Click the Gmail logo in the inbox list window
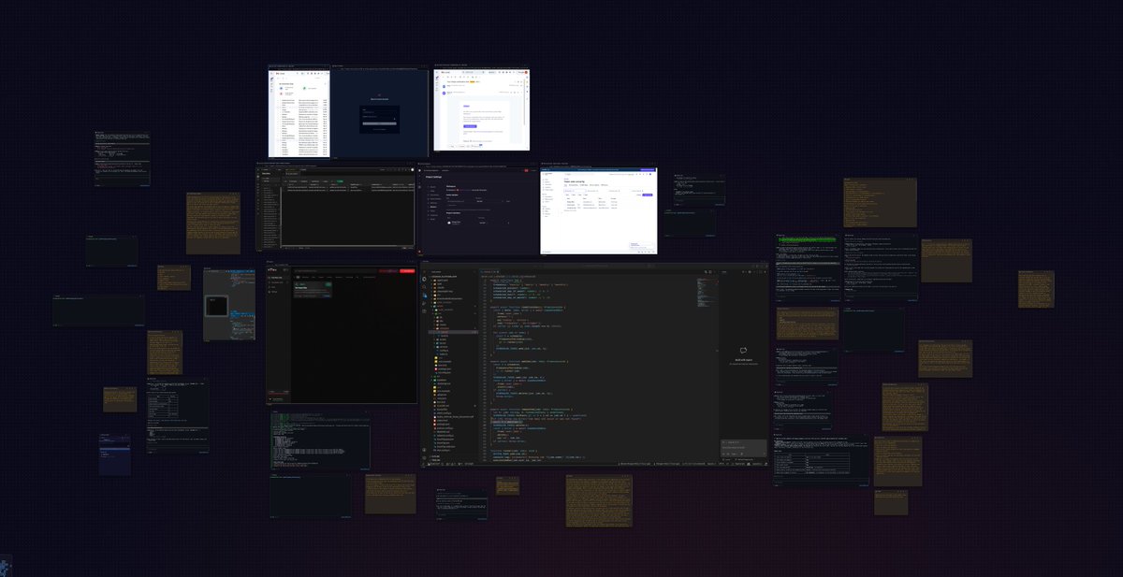1123x577 pixels. [x=280, y=73]
